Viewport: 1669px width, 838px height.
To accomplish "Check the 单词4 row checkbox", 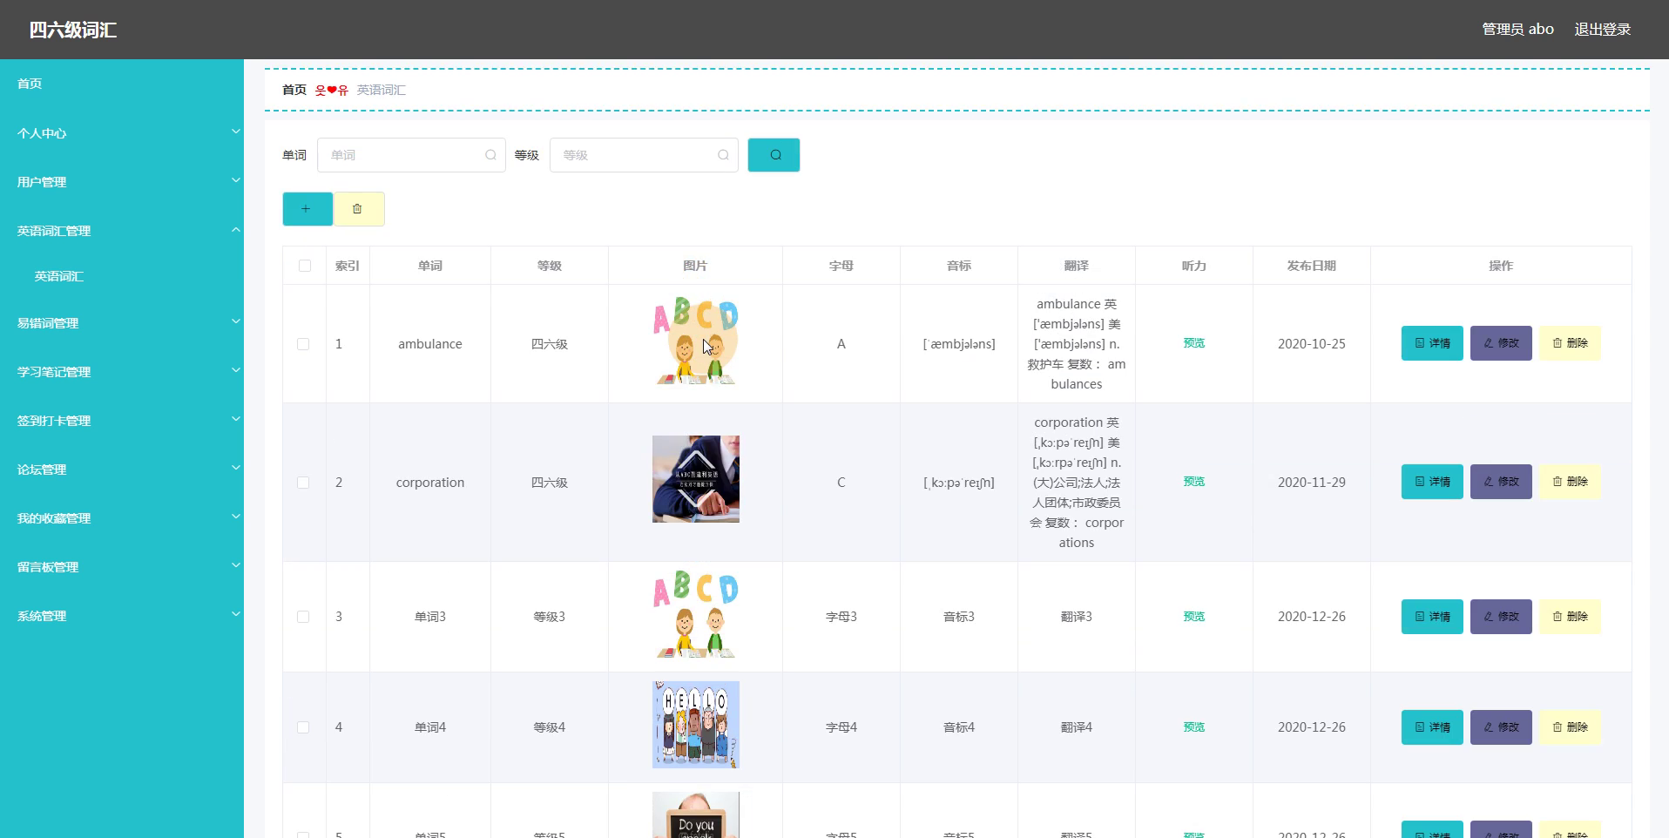I will click(x=303, y=727).
